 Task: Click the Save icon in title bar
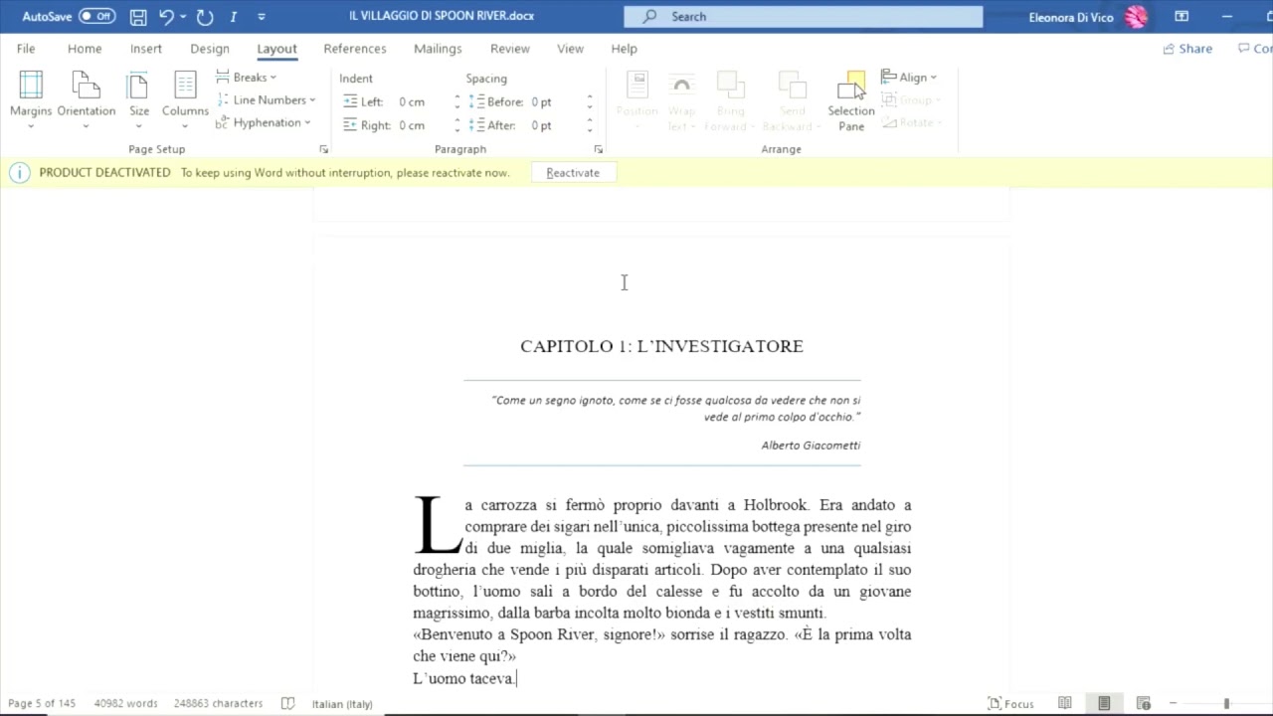[138, 17]
